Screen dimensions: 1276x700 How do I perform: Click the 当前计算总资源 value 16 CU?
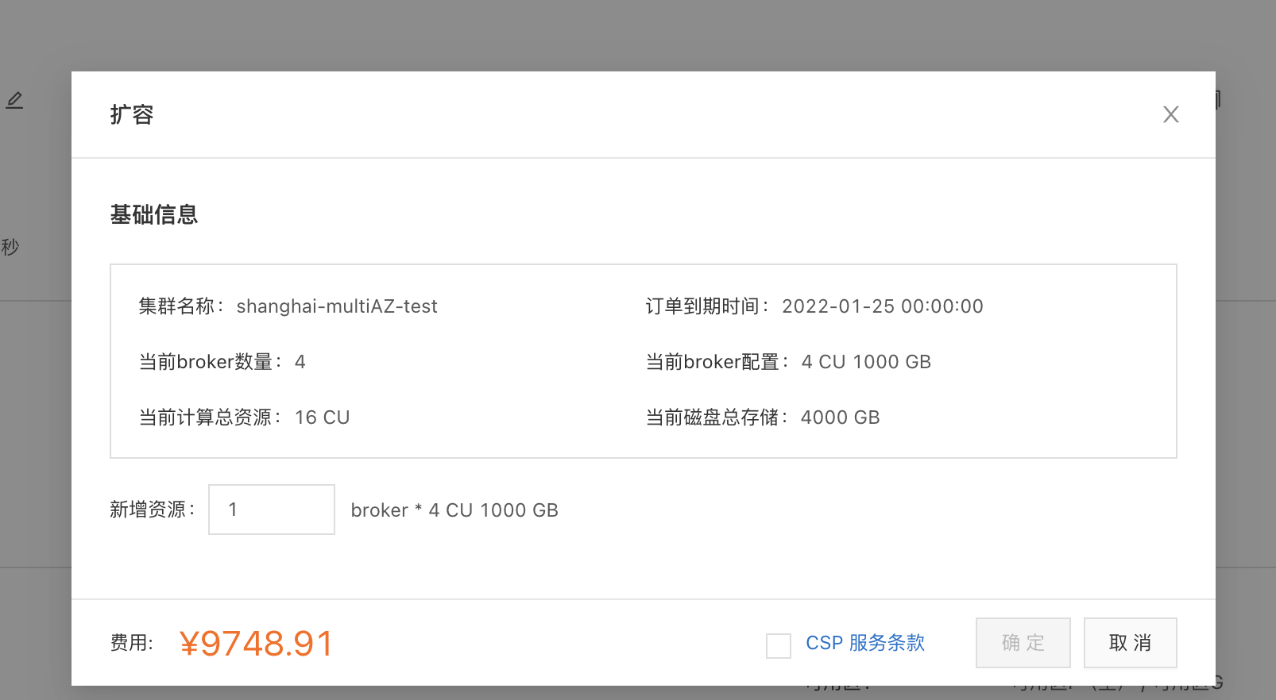[x=323, y=417]
